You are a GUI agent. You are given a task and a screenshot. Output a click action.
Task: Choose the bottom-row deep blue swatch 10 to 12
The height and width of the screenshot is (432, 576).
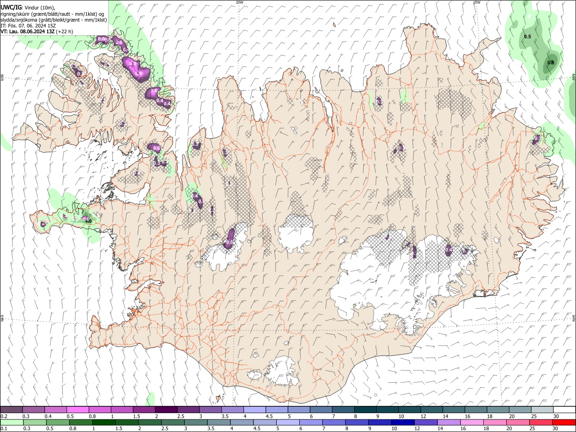tap(402, 422)
